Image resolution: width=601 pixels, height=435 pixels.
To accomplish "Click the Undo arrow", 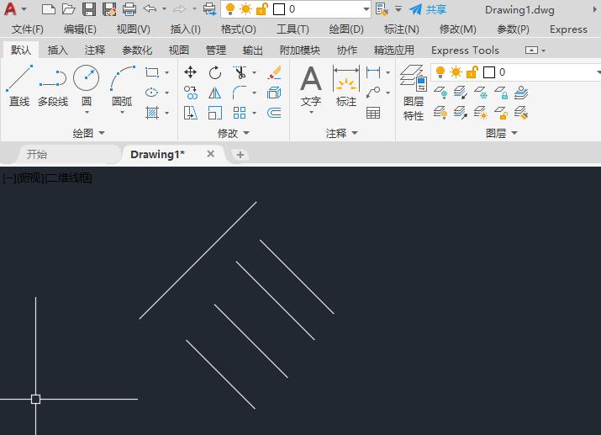I will [150, 8].
